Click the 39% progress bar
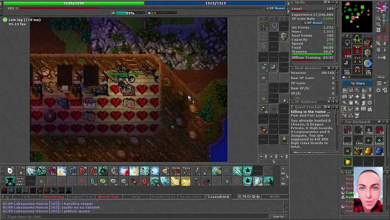 [x=129, y=13]
